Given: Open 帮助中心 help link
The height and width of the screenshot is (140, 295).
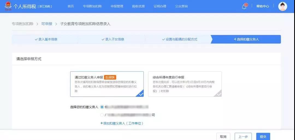Looking at the screenshot, I should click(262, 6).
